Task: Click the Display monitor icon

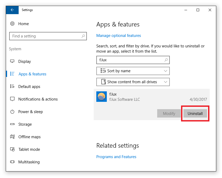Action: [12, 61]
